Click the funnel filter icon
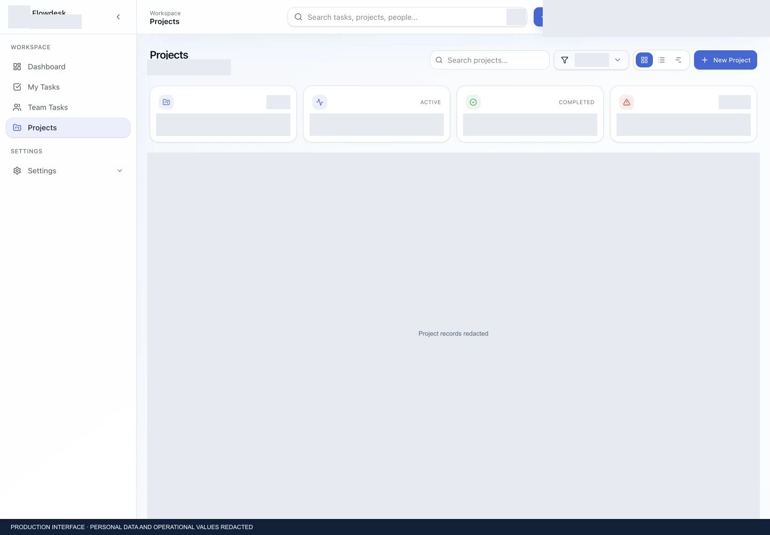 (565, 60)
